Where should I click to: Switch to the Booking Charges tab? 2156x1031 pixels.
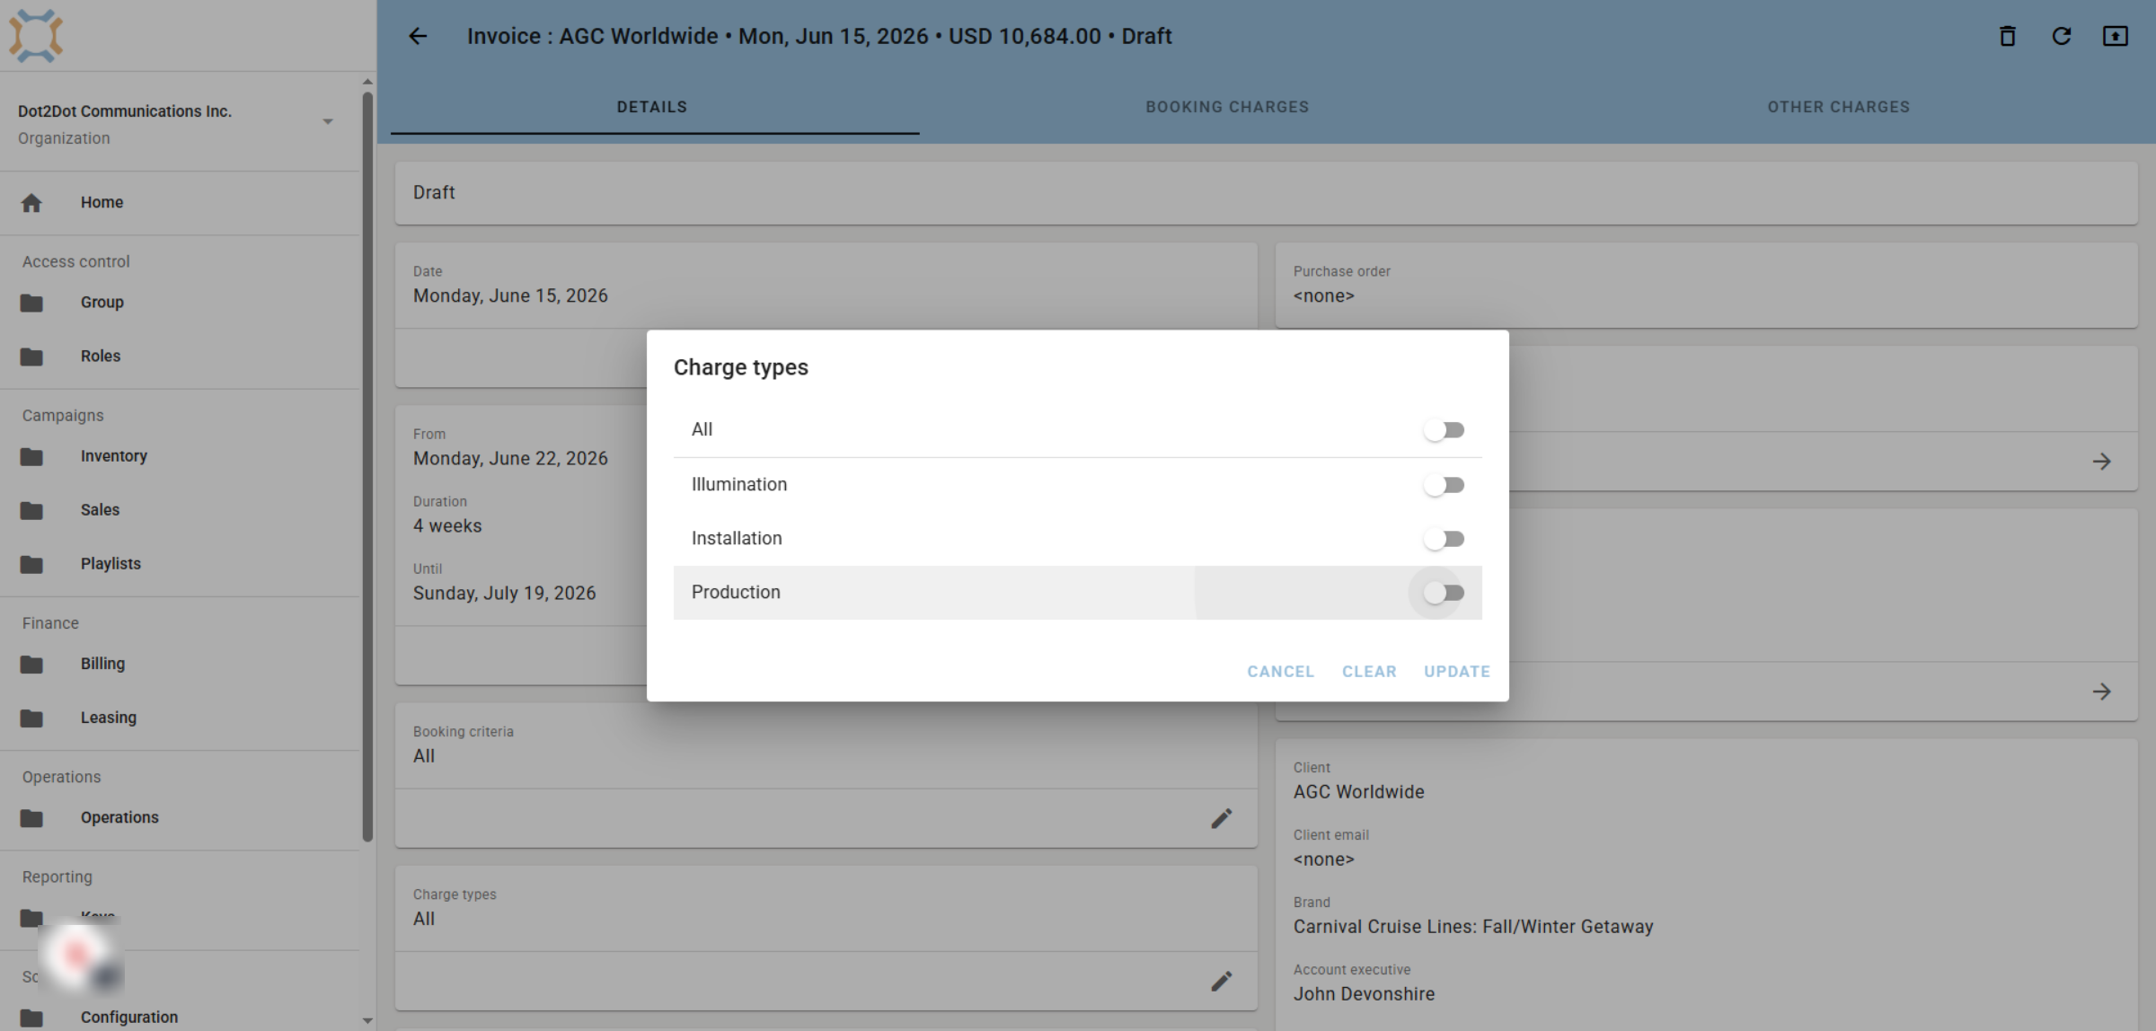[1227, 107]
